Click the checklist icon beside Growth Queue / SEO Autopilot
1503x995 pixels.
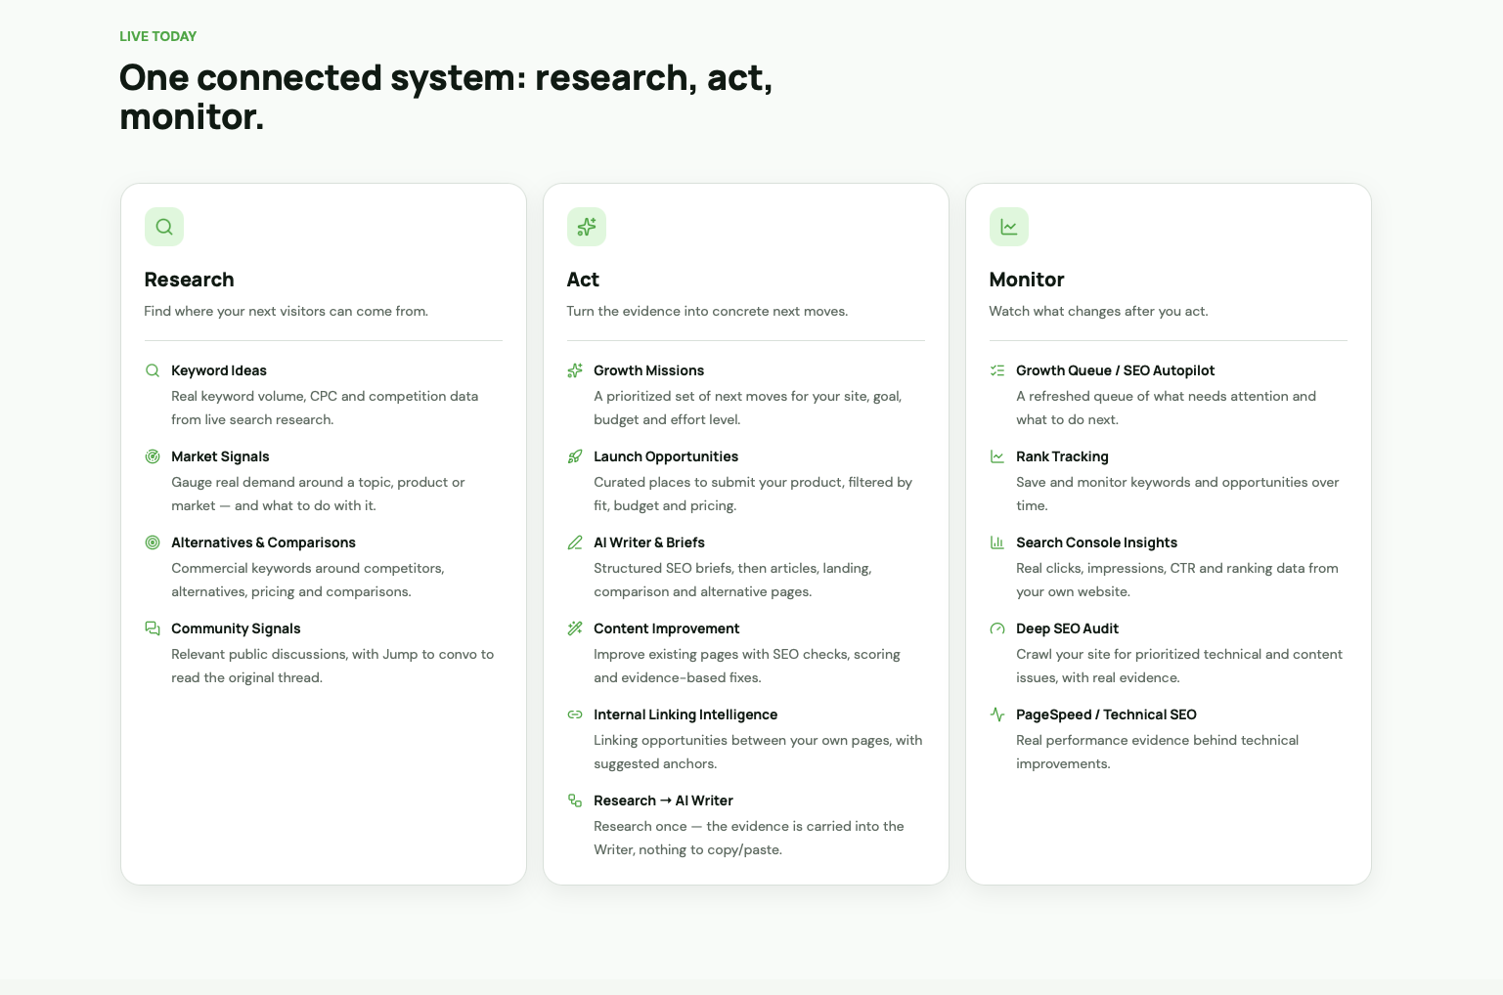pyautogui.click(x=997, y=370)
